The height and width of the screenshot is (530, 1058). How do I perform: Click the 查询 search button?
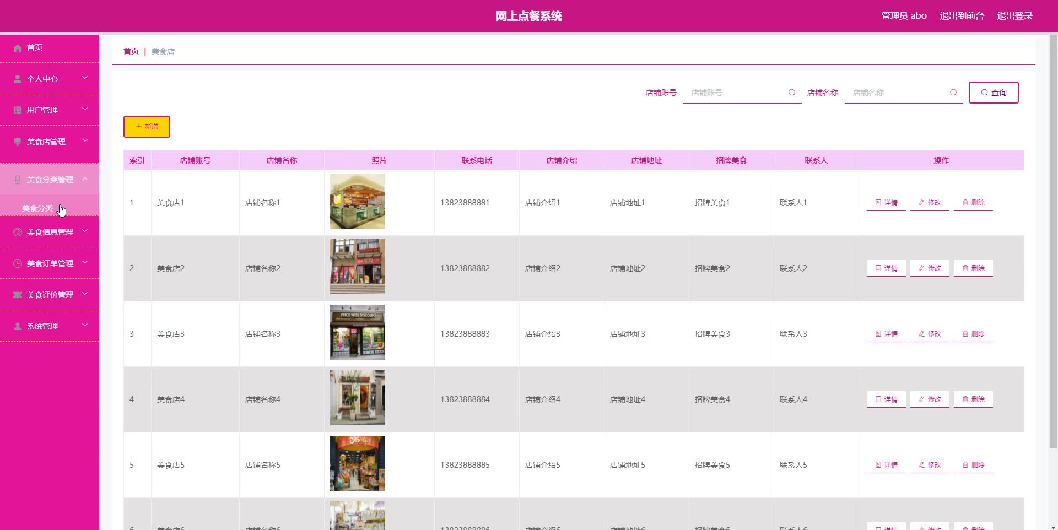coord(994,93)
